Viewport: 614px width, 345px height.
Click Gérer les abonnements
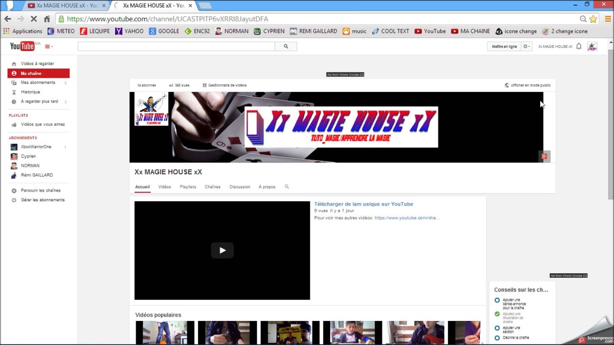pos(43,200)
